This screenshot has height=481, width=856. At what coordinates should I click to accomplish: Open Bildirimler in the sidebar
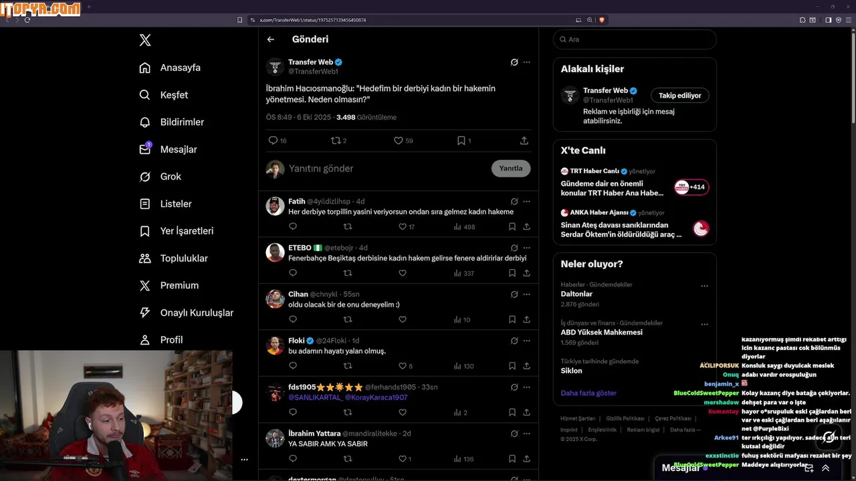(x=171, y=122)
